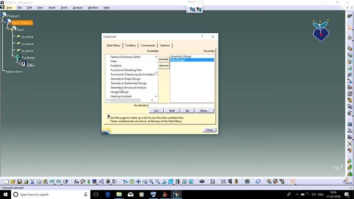Screen dimensions: 354x199
Task: Click the Close button in Customize dialog
Action: (209, 130)
